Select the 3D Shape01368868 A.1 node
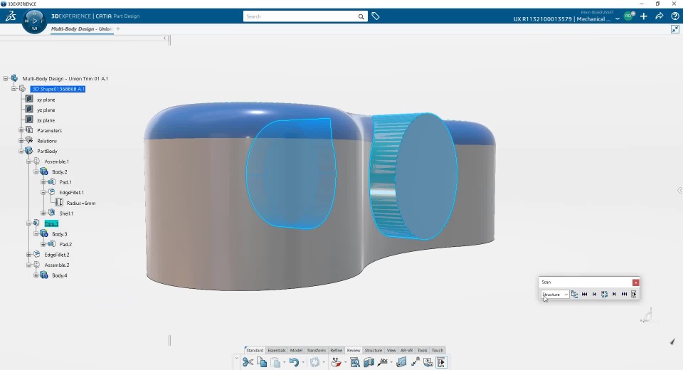Viewport: 683px width, 370px height. tap(58, 89)
